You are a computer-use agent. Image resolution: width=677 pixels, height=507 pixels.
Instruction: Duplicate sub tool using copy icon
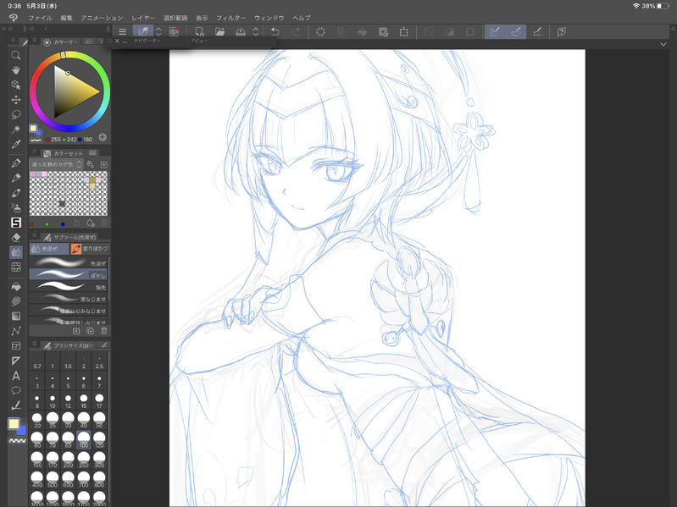tap(90, 331)
